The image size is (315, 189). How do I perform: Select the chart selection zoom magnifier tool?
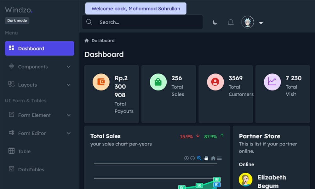pyautogui.click(x=199, y=158)
